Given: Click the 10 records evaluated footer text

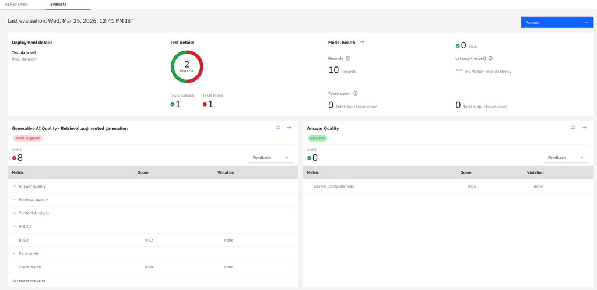Looking at the screenshot, I should coord(29,281).
